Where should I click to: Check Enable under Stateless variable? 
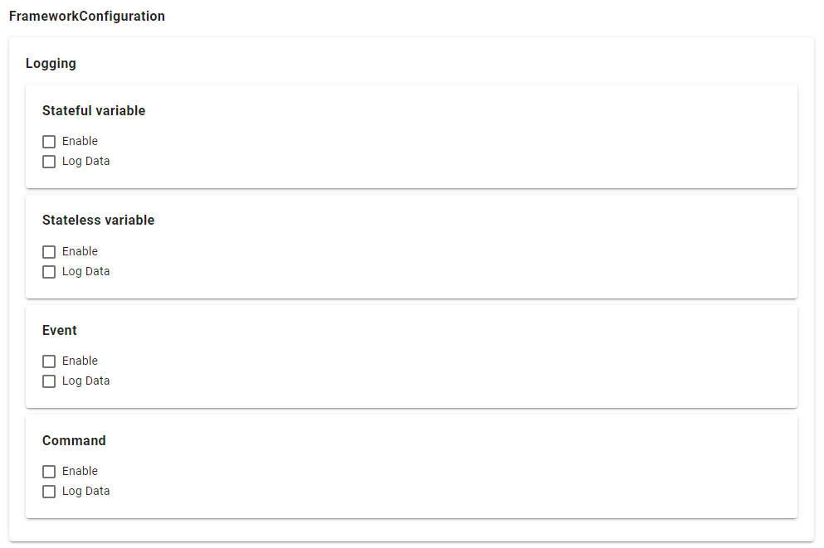coord(48,251)
